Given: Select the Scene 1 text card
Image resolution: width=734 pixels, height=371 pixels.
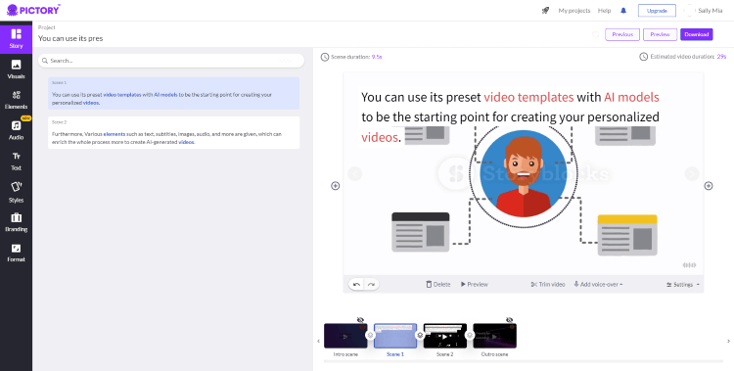Looking at the screenshot, I should [173, 93].
